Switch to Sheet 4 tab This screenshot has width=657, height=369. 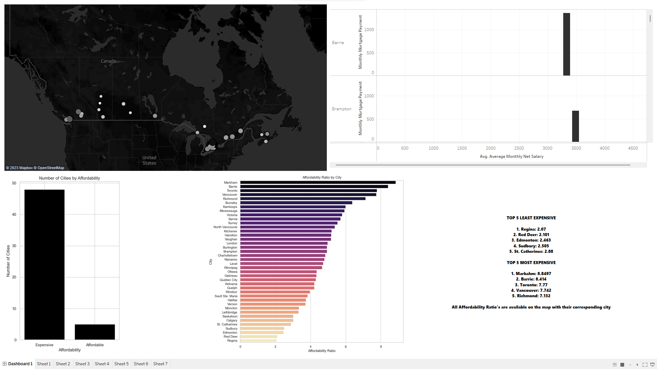102,364
